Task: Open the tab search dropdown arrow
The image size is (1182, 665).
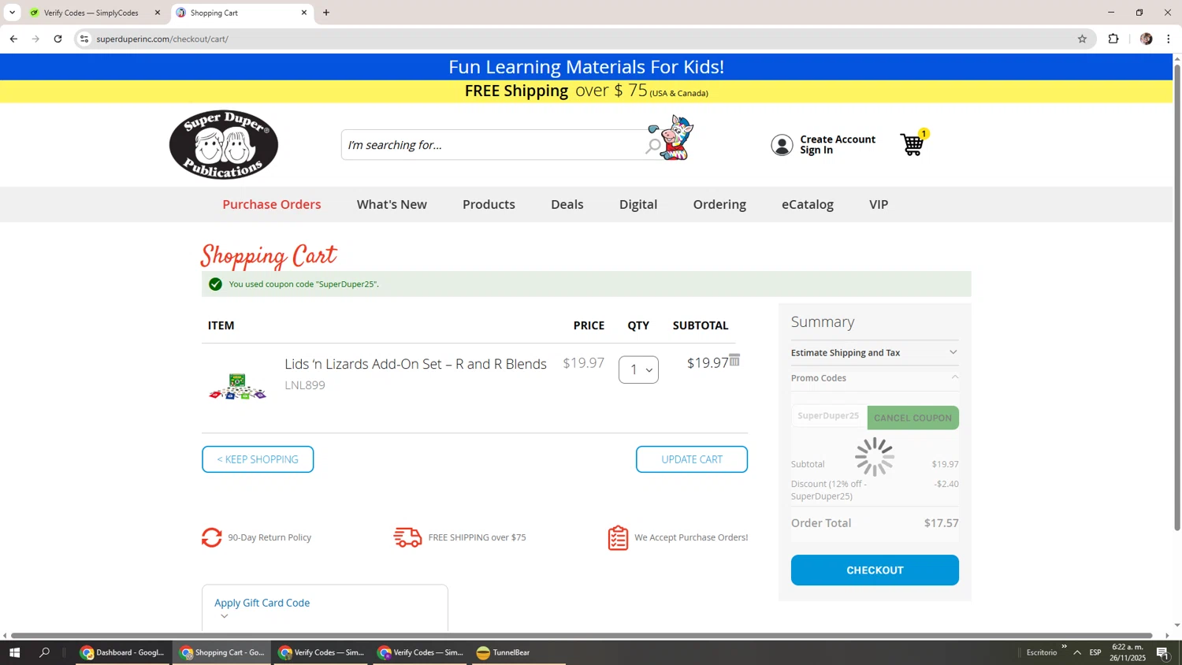Action: click(12, 13)
